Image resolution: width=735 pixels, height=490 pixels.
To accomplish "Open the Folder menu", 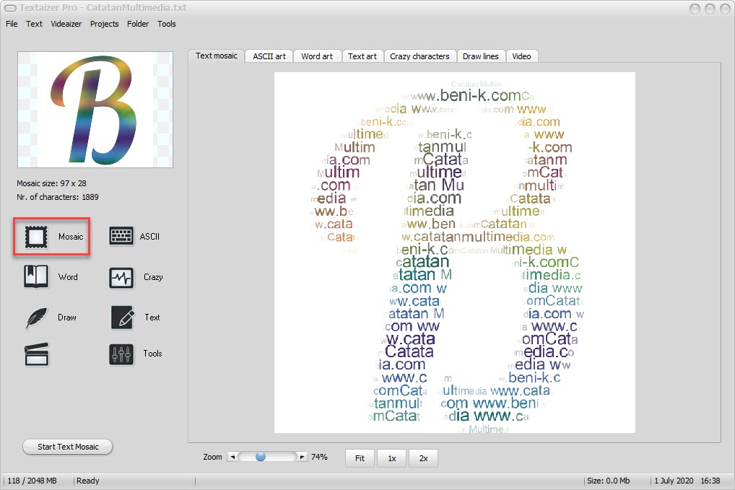I will click(138, 24).
